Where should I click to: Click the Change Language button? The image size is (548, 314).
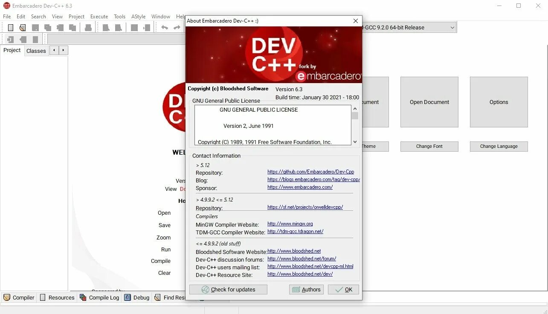[499, 146]
